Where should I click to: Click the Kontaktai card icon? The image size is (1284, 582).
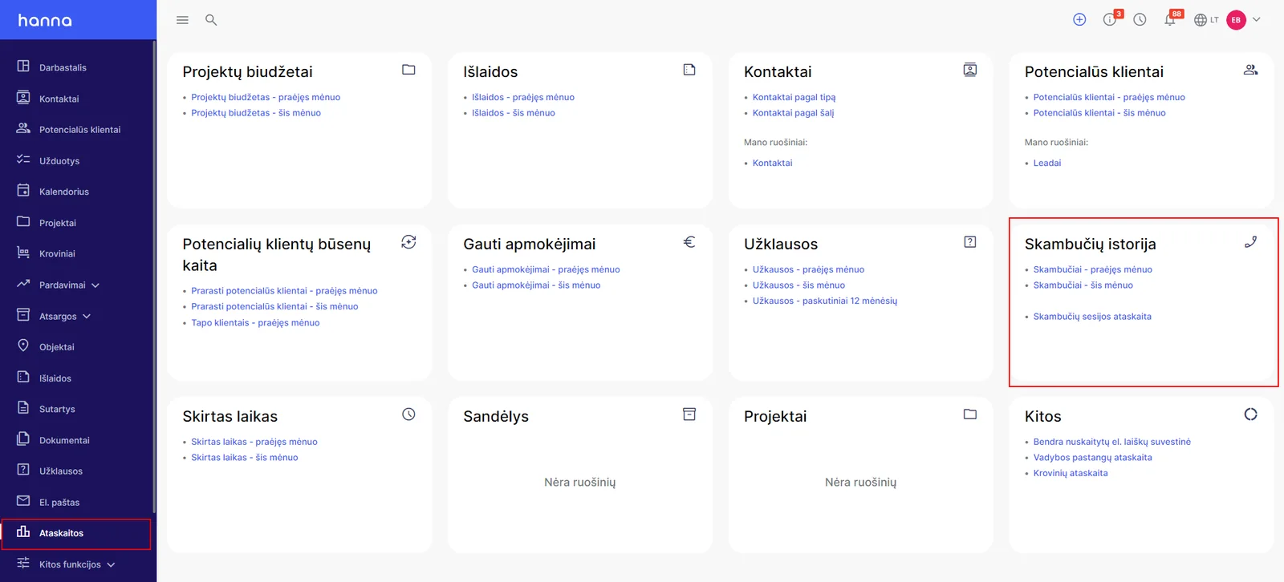click(970, 70)
